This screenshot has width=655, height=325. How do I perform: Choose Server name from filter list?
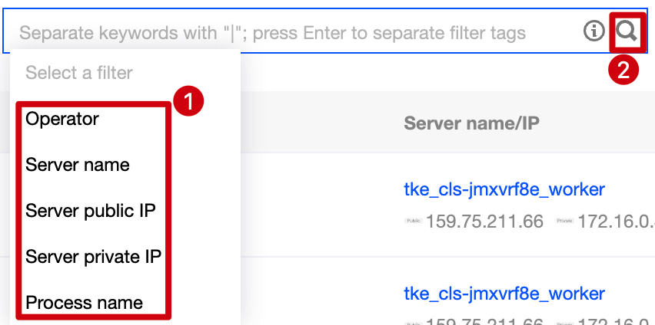pyautogui.click(x=77, y=165)
